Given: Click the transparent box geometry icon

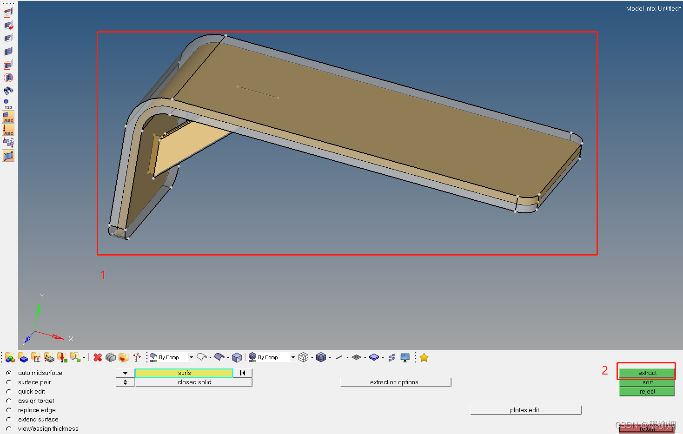Looking at the screenshot, I should pos(237,357).
